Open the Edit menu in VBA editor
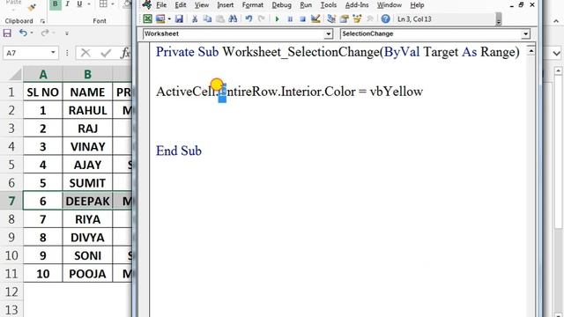The width and height of the screenshot is (564, 317). click(180, 5)
